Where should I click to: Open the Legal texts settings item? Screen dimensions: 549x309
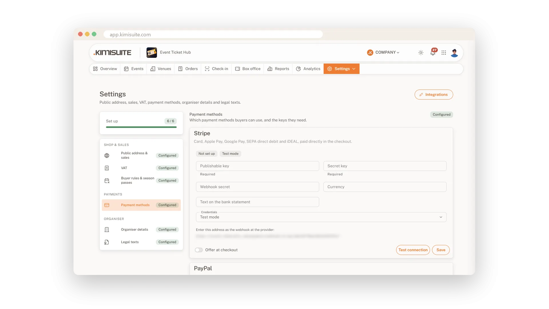click(141, 242)
